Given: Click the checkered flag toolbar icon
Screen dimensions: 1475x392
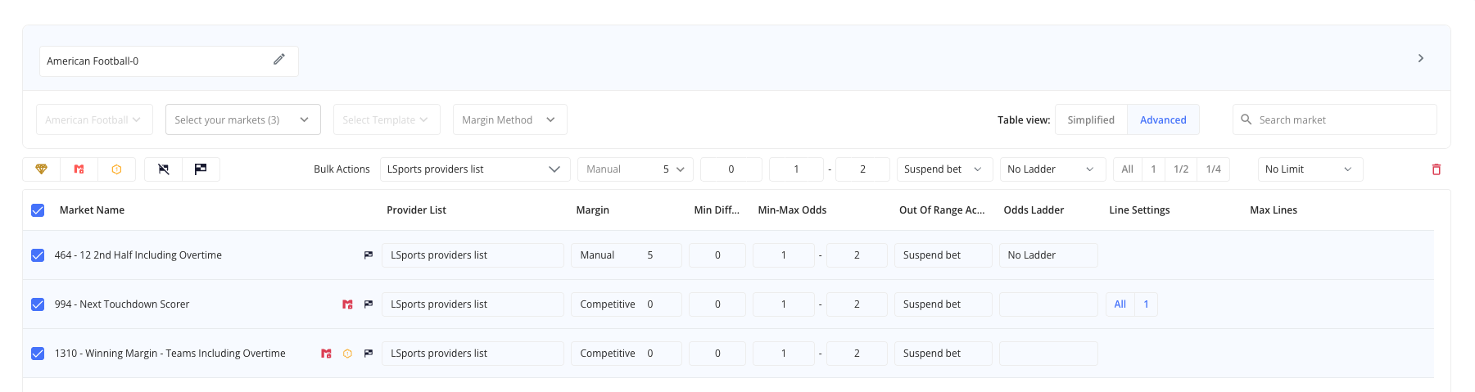Looking at the screenshot, I should 201,169.
